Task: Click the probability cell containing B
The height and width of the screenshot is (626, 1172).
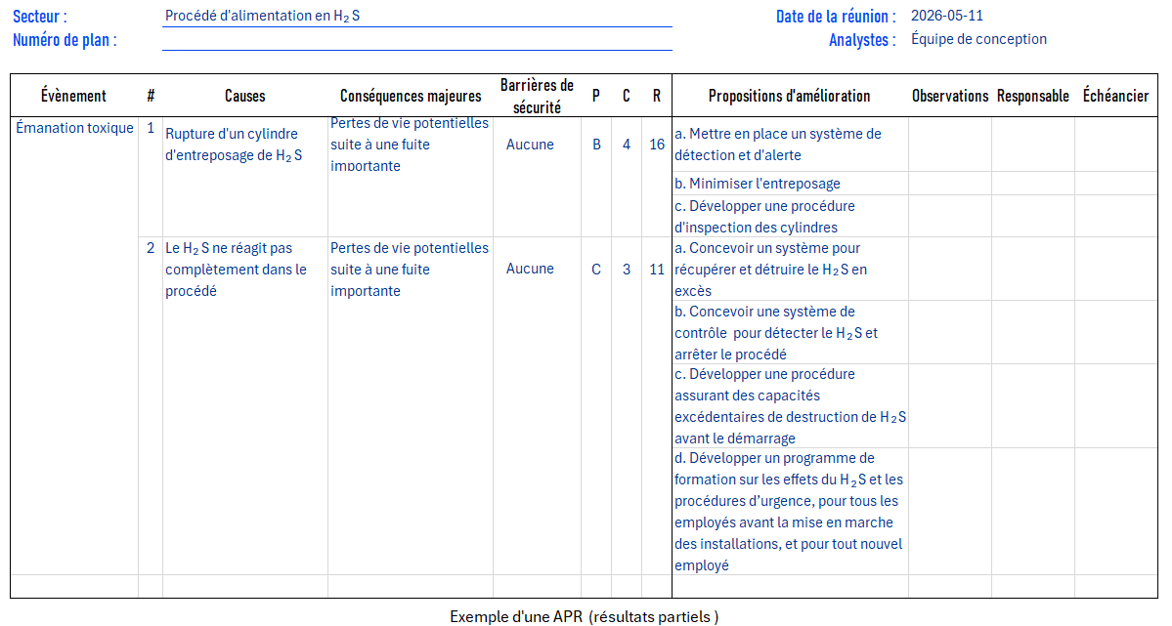Action: [596, 145]
